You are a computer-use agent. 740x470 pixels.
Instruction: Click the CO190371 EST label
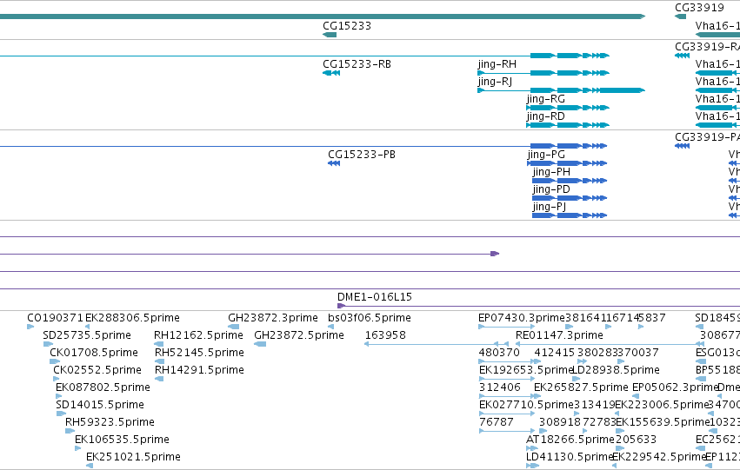click(55, 318)
